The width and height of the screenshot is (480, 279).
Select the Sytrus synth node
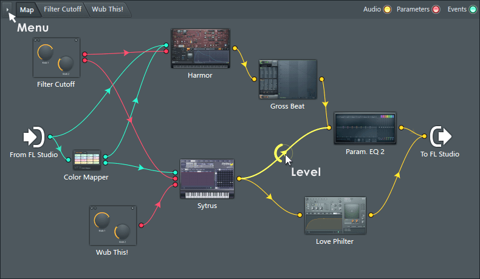click(x=207, y=179)
